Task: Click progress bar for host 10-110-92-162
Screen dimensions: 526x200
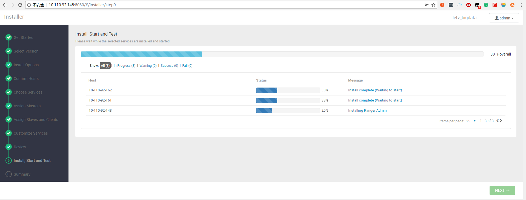Action: click(288, 90)
